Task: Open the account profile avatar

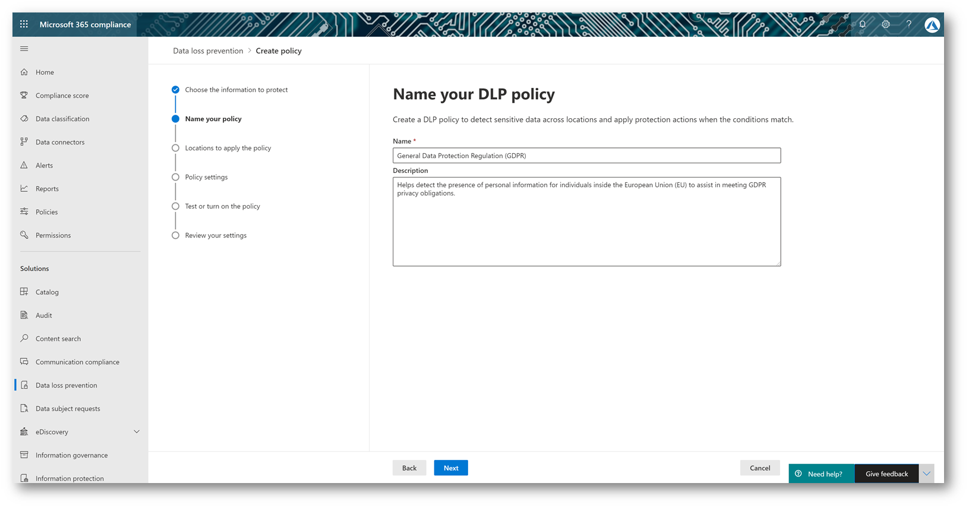Action: [932, 24]
